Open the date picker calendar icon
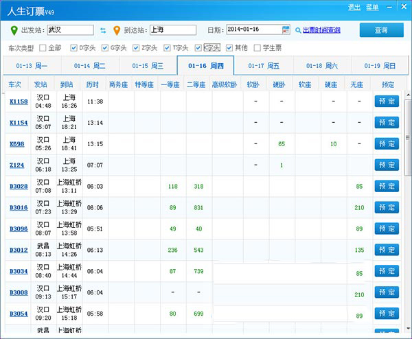The image size is (412, 339). [286, 30]
